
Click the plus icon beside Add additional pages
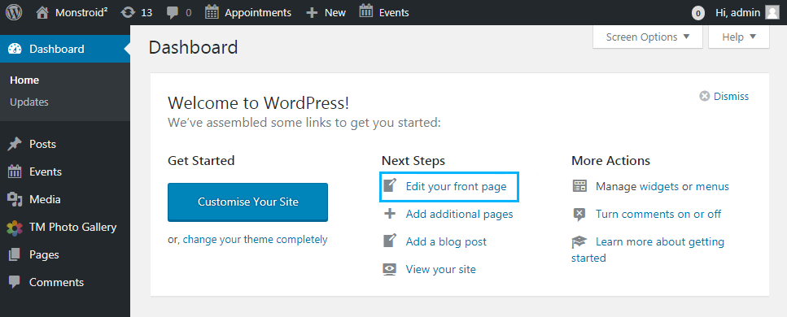pyautogui.click(x=390, y=214)
